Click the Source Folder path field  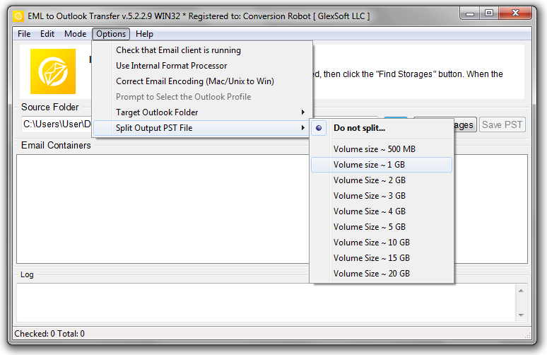click(57, 124)
